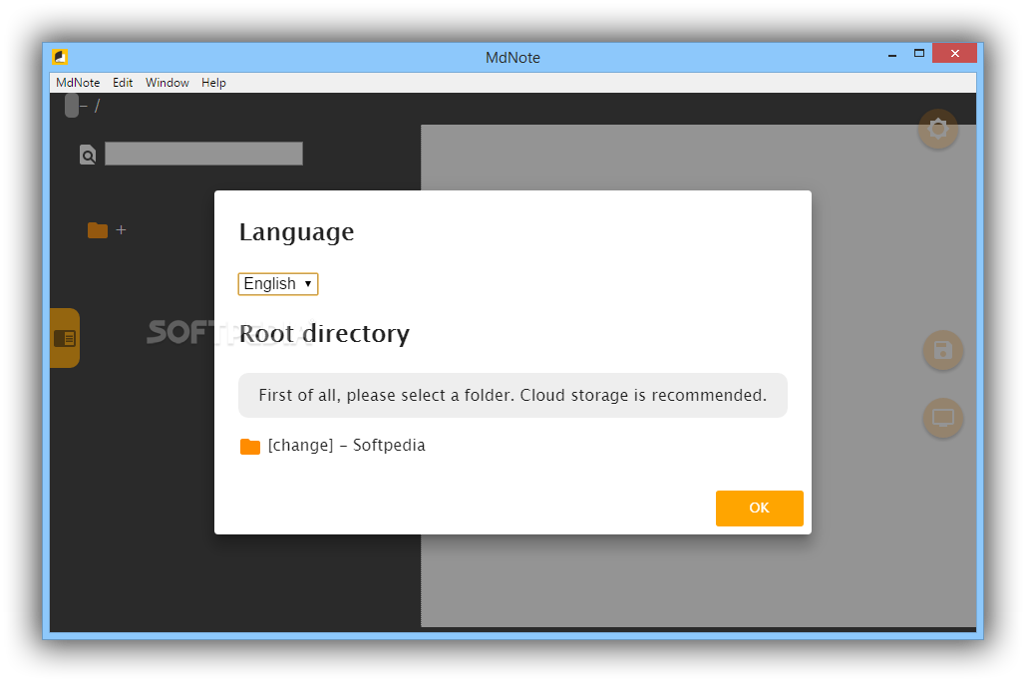Image resolution: width=1026 pixels, height=682 pixels.
Task: Confirm dialog with the OK button
Action: [x=759, y=508]
